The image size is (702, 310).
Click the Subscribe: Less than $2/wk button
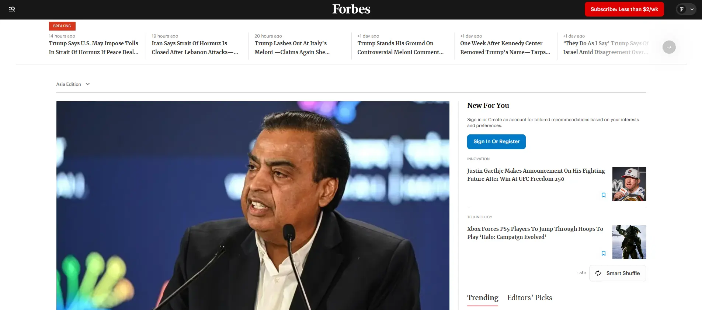click(x=624, y=9)
